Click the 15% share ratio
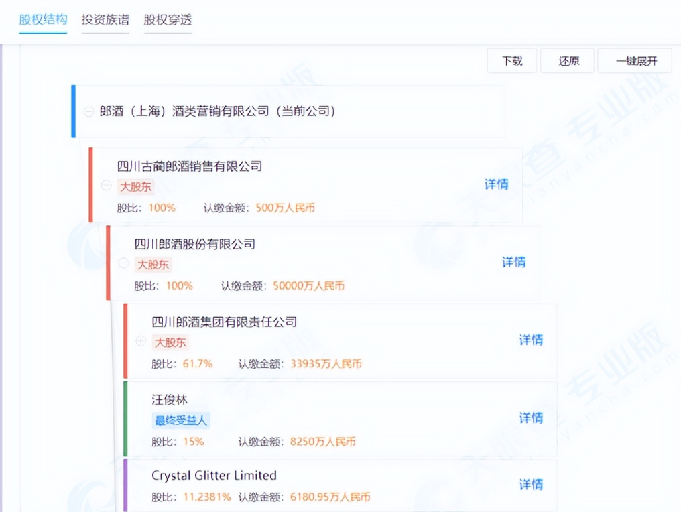Image resolution: width=681 pixels, height=512 pixels. [x=193, y=442]
